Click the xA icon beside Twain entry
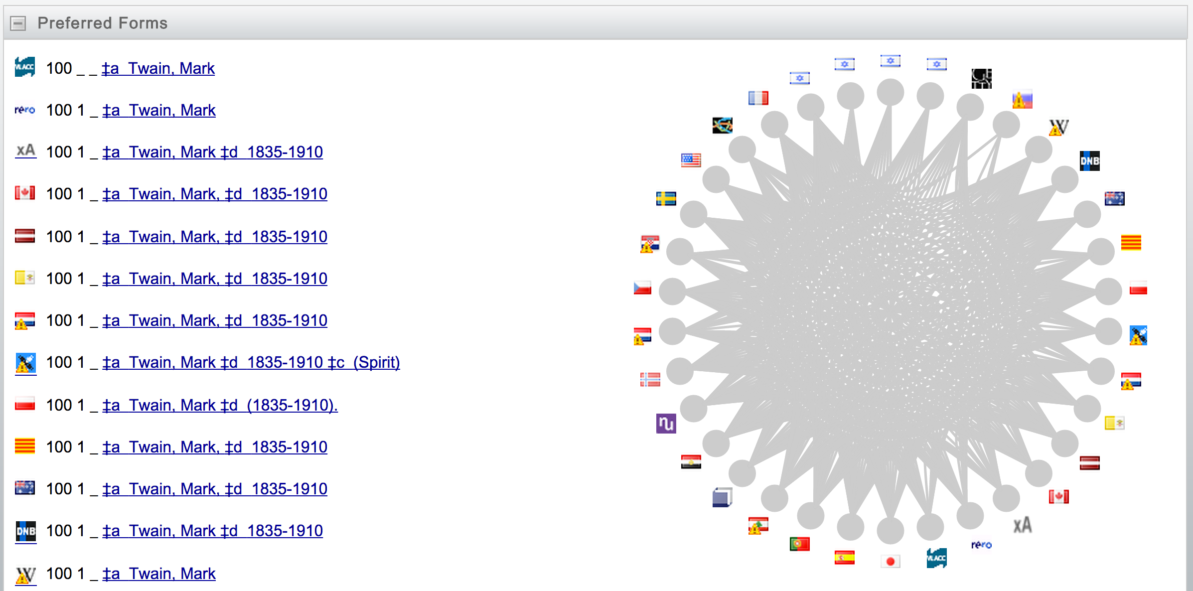 click(x=25, y=150)
